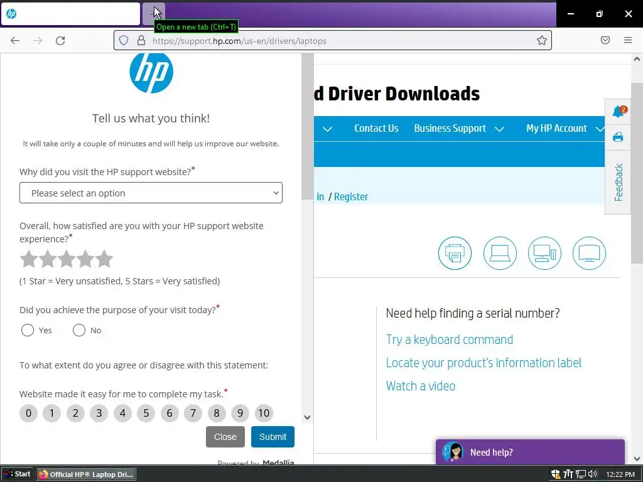Screen dimensions: 643x482
Task: Choose 5 on the ease-of-task scale
Action: point(146,413)
